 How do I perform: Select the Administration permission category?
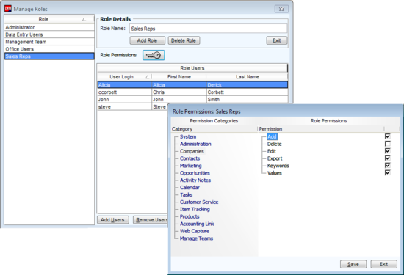[195, 144]
